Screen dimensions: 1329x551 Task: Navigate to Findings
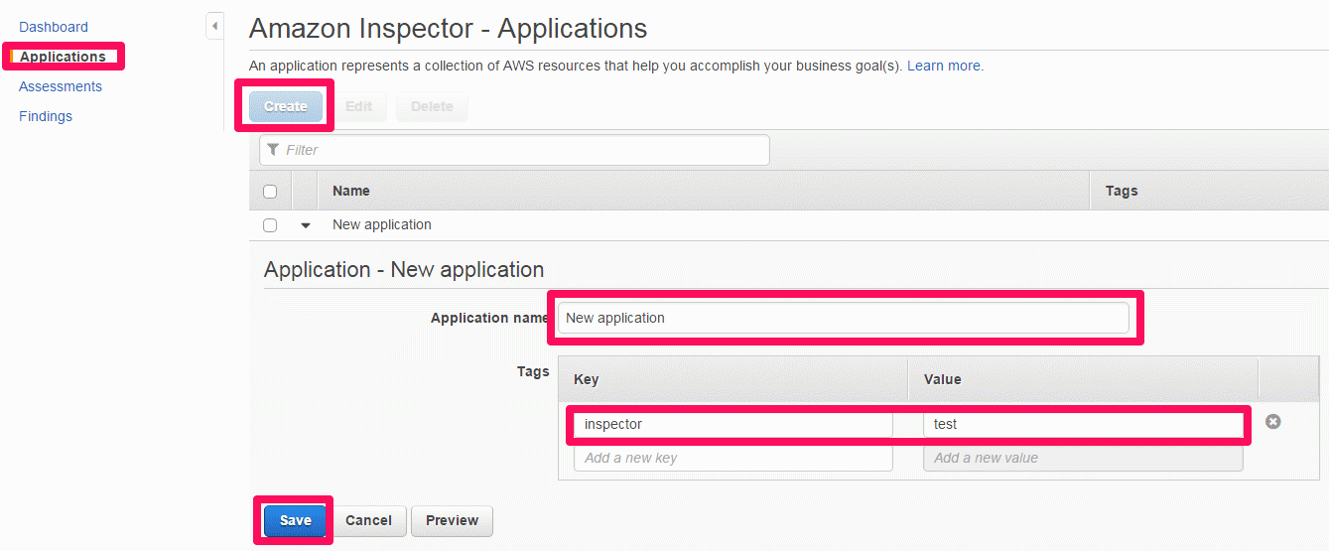[x=46, y=116]
